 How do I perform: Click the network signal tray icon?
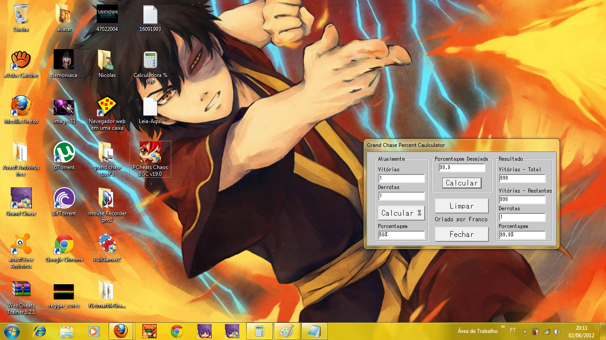tap(547, 331)
